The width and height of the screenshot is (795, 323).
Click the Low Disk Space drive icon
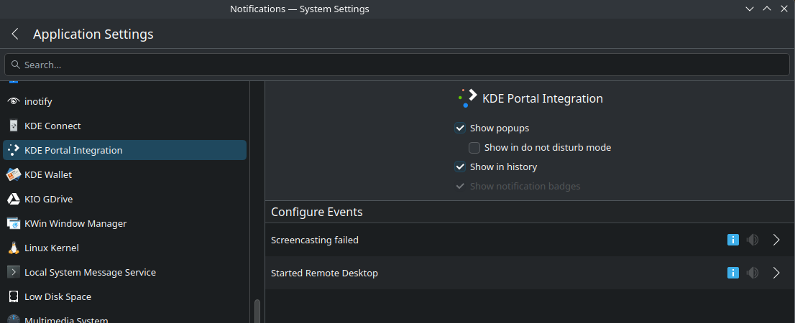pos(13,296)
